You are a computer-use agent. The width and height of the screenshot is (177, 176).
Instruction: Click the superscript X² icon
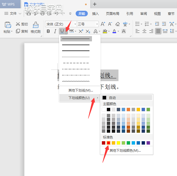pos(81,31)
